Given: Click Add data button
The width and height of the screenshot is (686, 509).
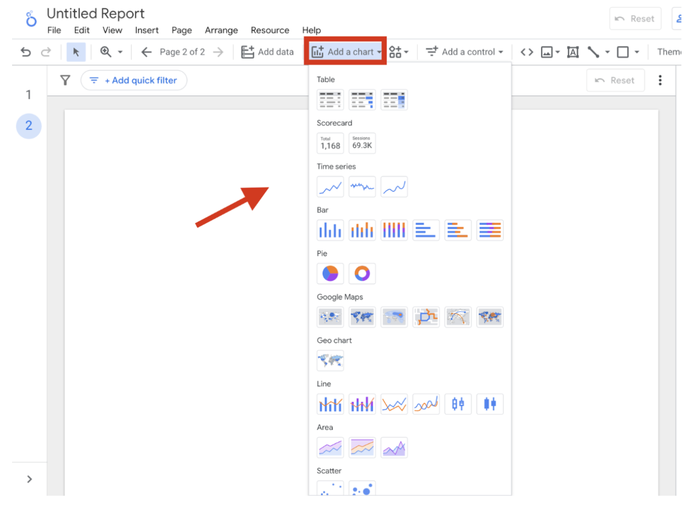Looking at the screenshot, I should (x=268, y=52).
